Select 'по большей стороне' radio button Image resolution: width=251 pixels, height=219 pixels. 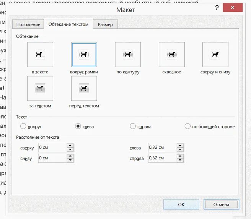(x=187, y=126)
